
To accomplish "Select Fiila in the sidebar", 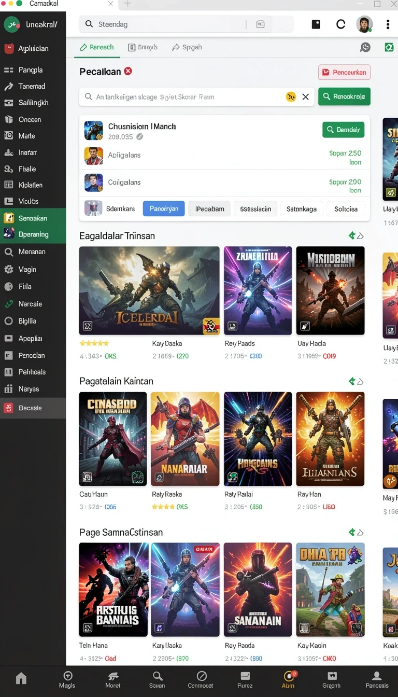I will [33, 286].
